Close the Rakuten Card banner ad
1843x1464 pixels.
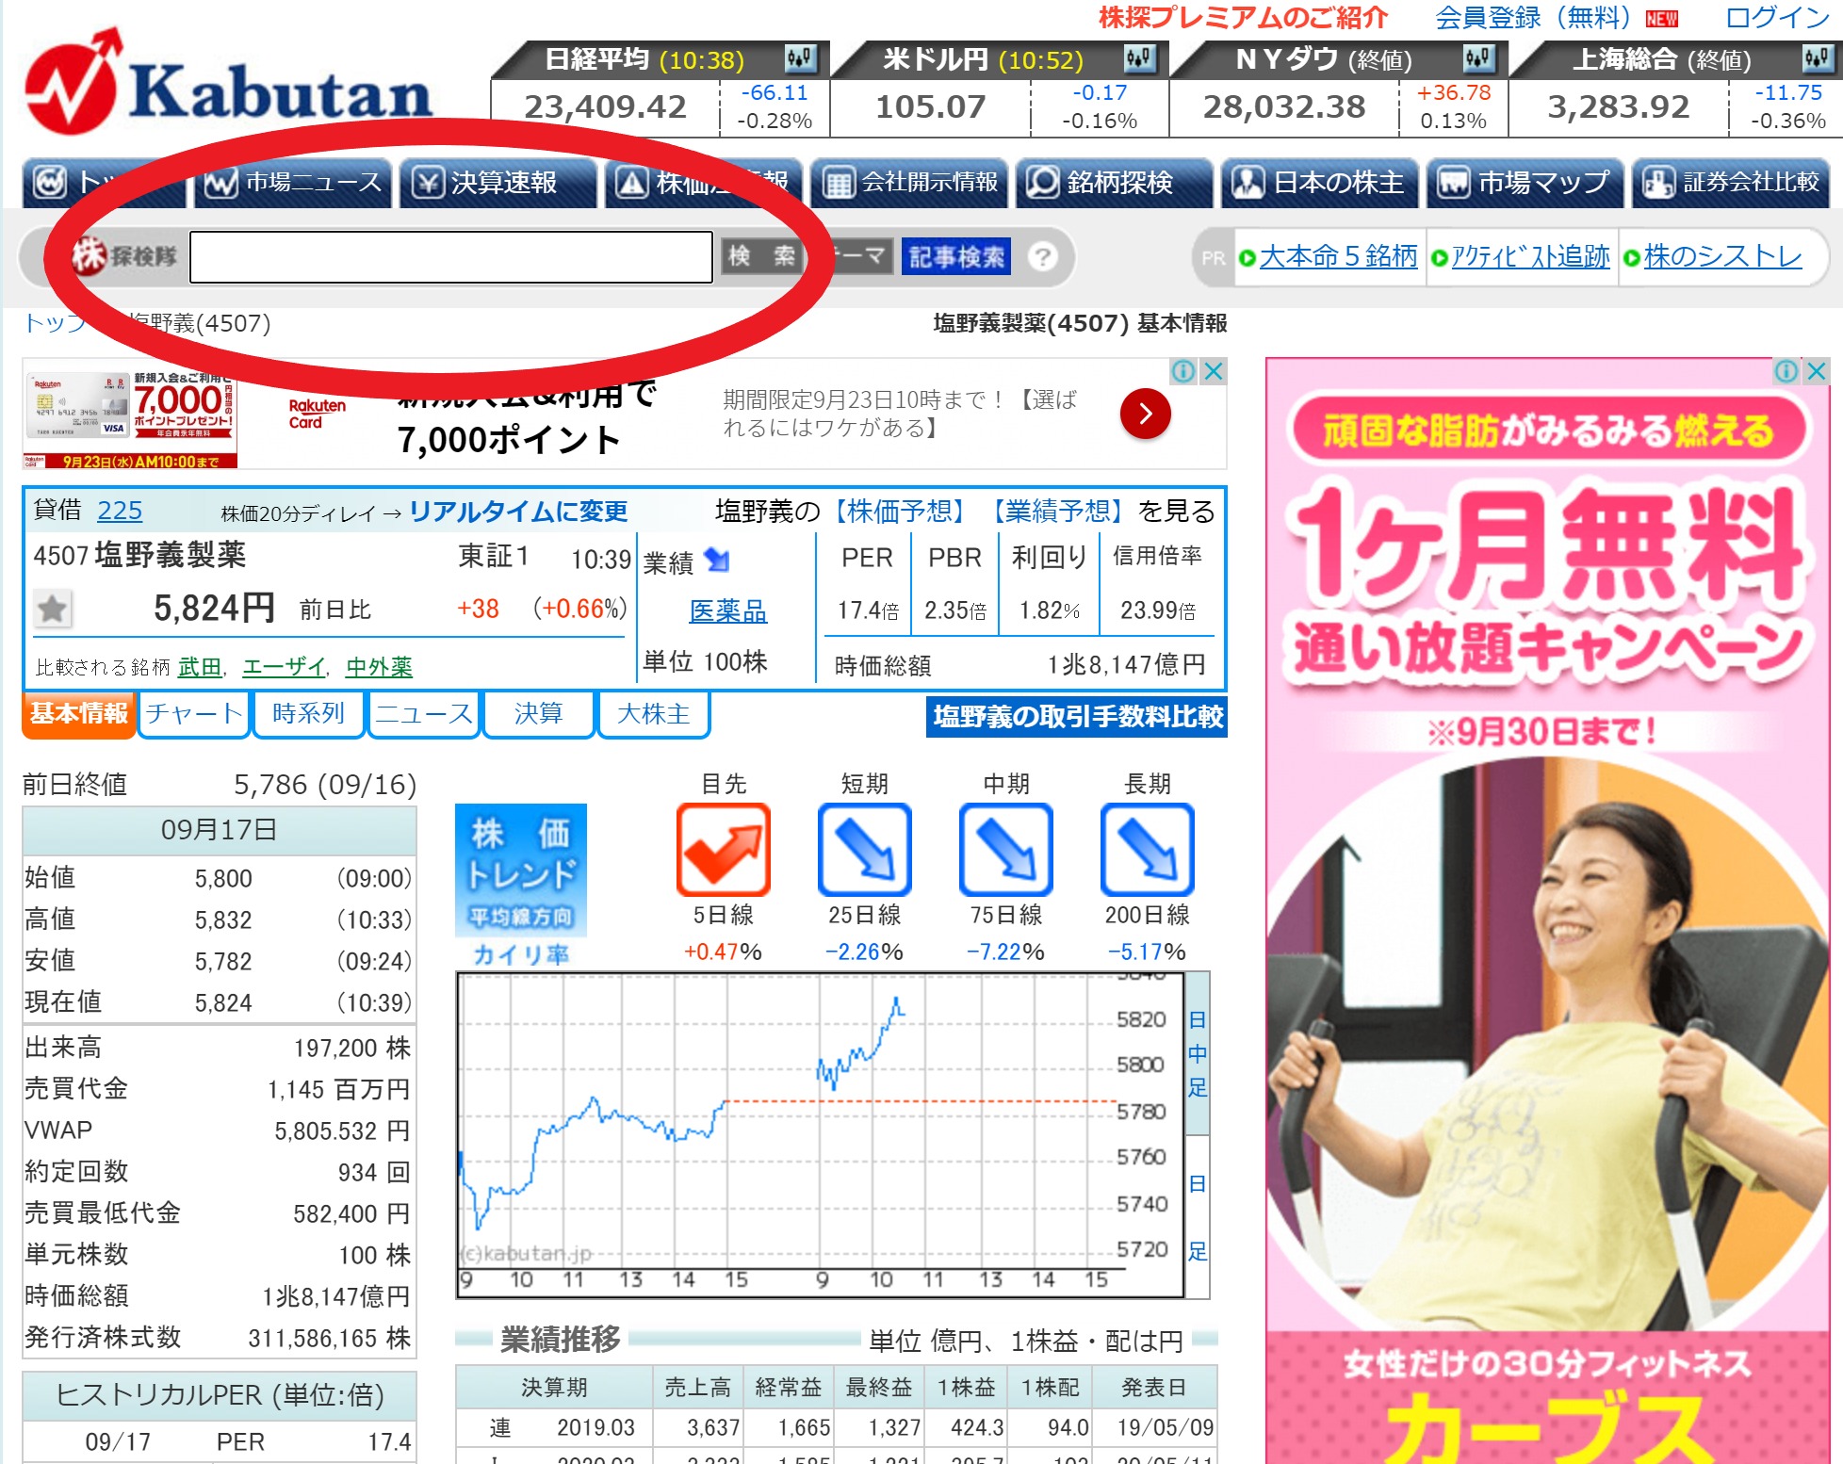point(1214,371)
